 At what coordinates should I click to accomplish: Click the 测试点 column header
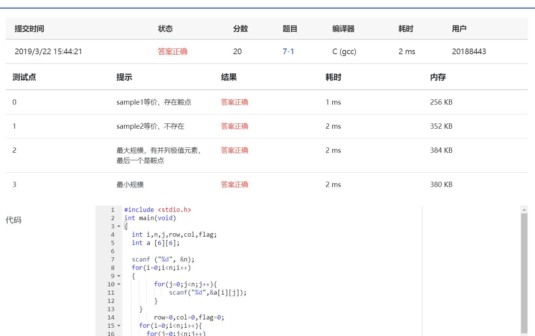[x=24, y=77]
